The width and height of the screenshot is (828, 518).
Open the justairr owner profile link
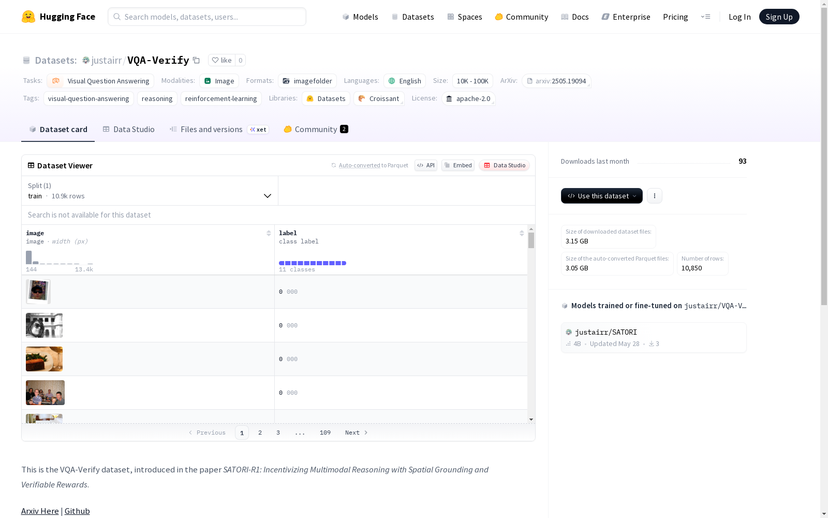coord(107,60)
